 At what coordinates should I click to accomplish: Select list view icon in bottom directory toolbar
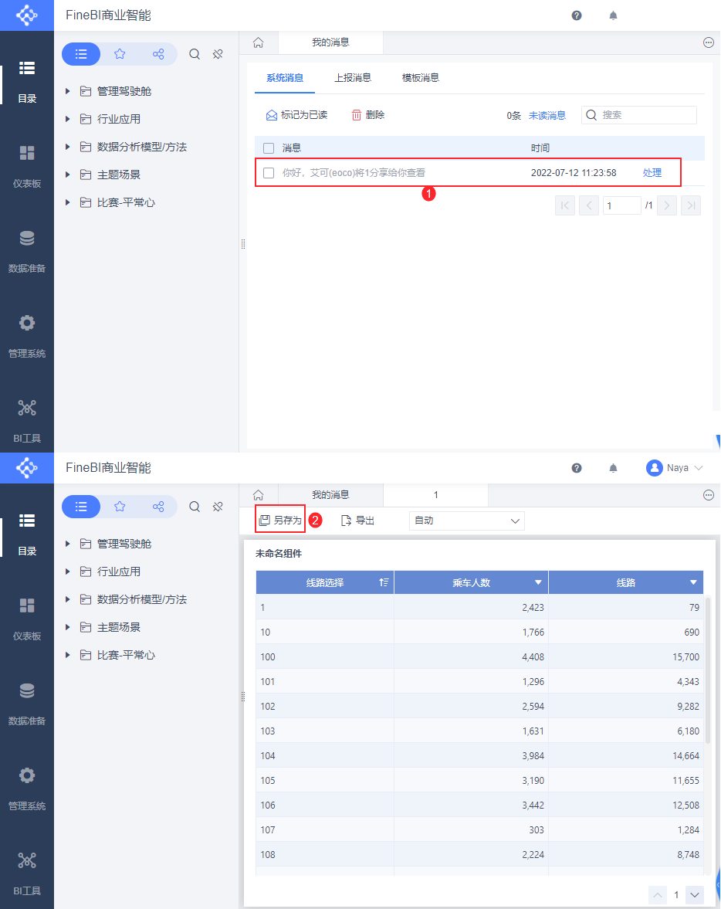(81, 507)
